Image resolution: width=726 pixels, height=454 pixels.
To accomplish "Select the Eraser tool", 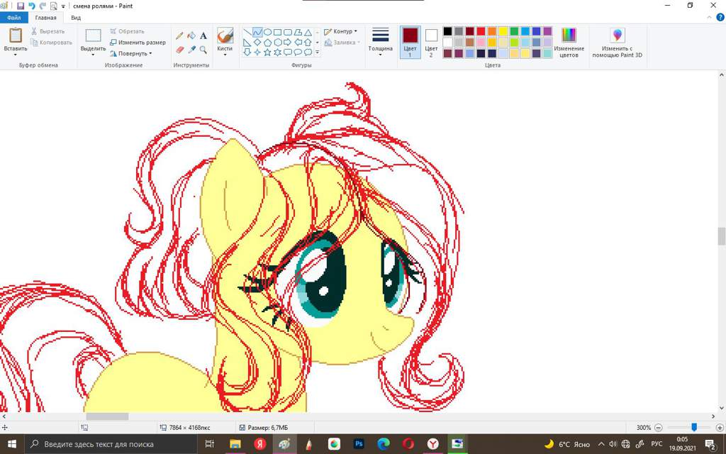I will click(179, 49).
